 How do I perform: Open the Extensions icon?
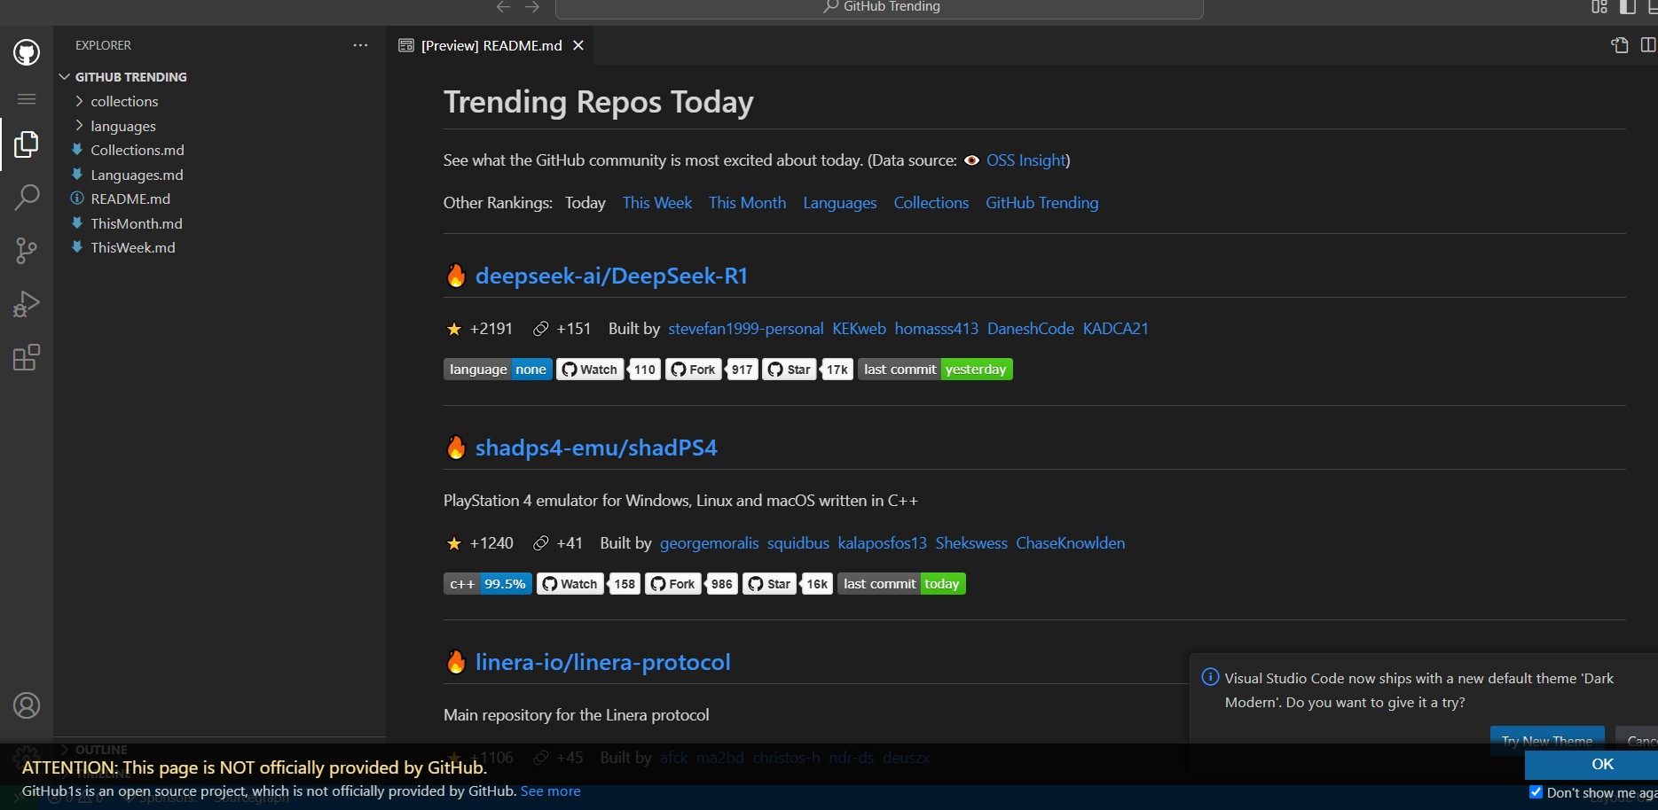tap(27, 357)
